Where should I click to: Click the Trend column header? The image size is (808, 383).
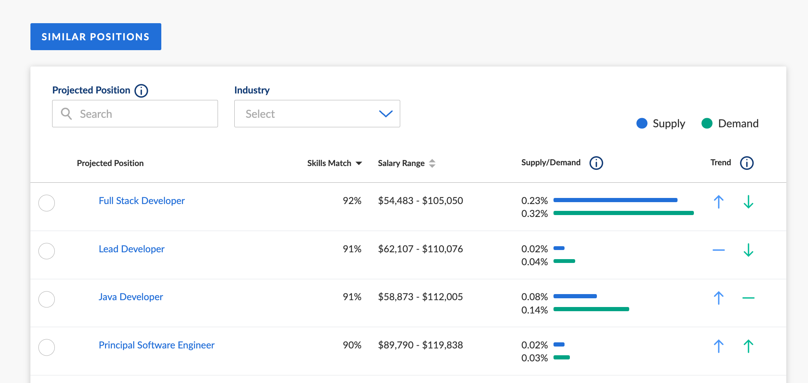point(721,163)
